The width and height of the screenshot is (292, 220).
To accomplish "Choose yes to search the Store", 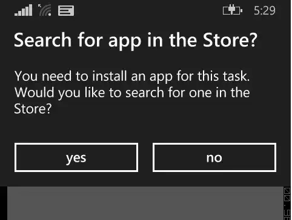I will click(x=76, y=157).
